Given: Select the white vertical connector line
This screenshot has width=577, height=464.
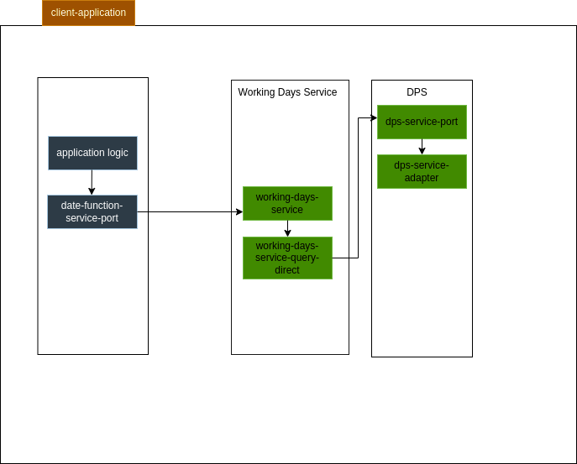Looking at the screenshot, I should [x=351, y=239].
